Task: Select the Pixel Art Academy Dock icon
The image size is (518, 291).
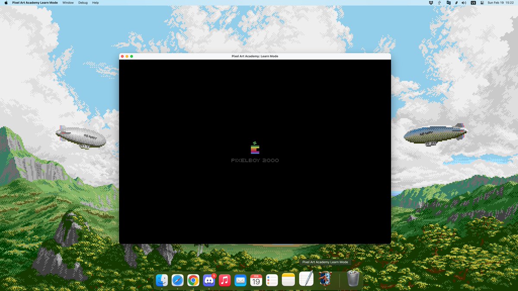Action: click(325, 280)
